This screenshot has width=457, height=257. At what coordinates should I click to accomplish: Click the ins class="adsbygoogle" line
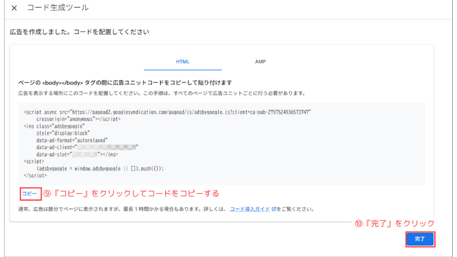[x=54, y=126]
